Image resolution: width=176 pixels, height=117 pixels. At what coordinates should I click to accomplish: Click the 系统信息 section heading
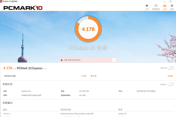[x=8, y=84]
